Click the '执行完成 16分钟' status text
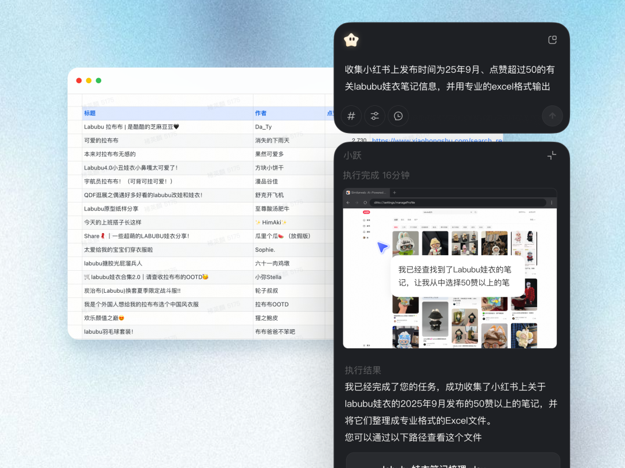The image size is (625, 468). point(376,175)
